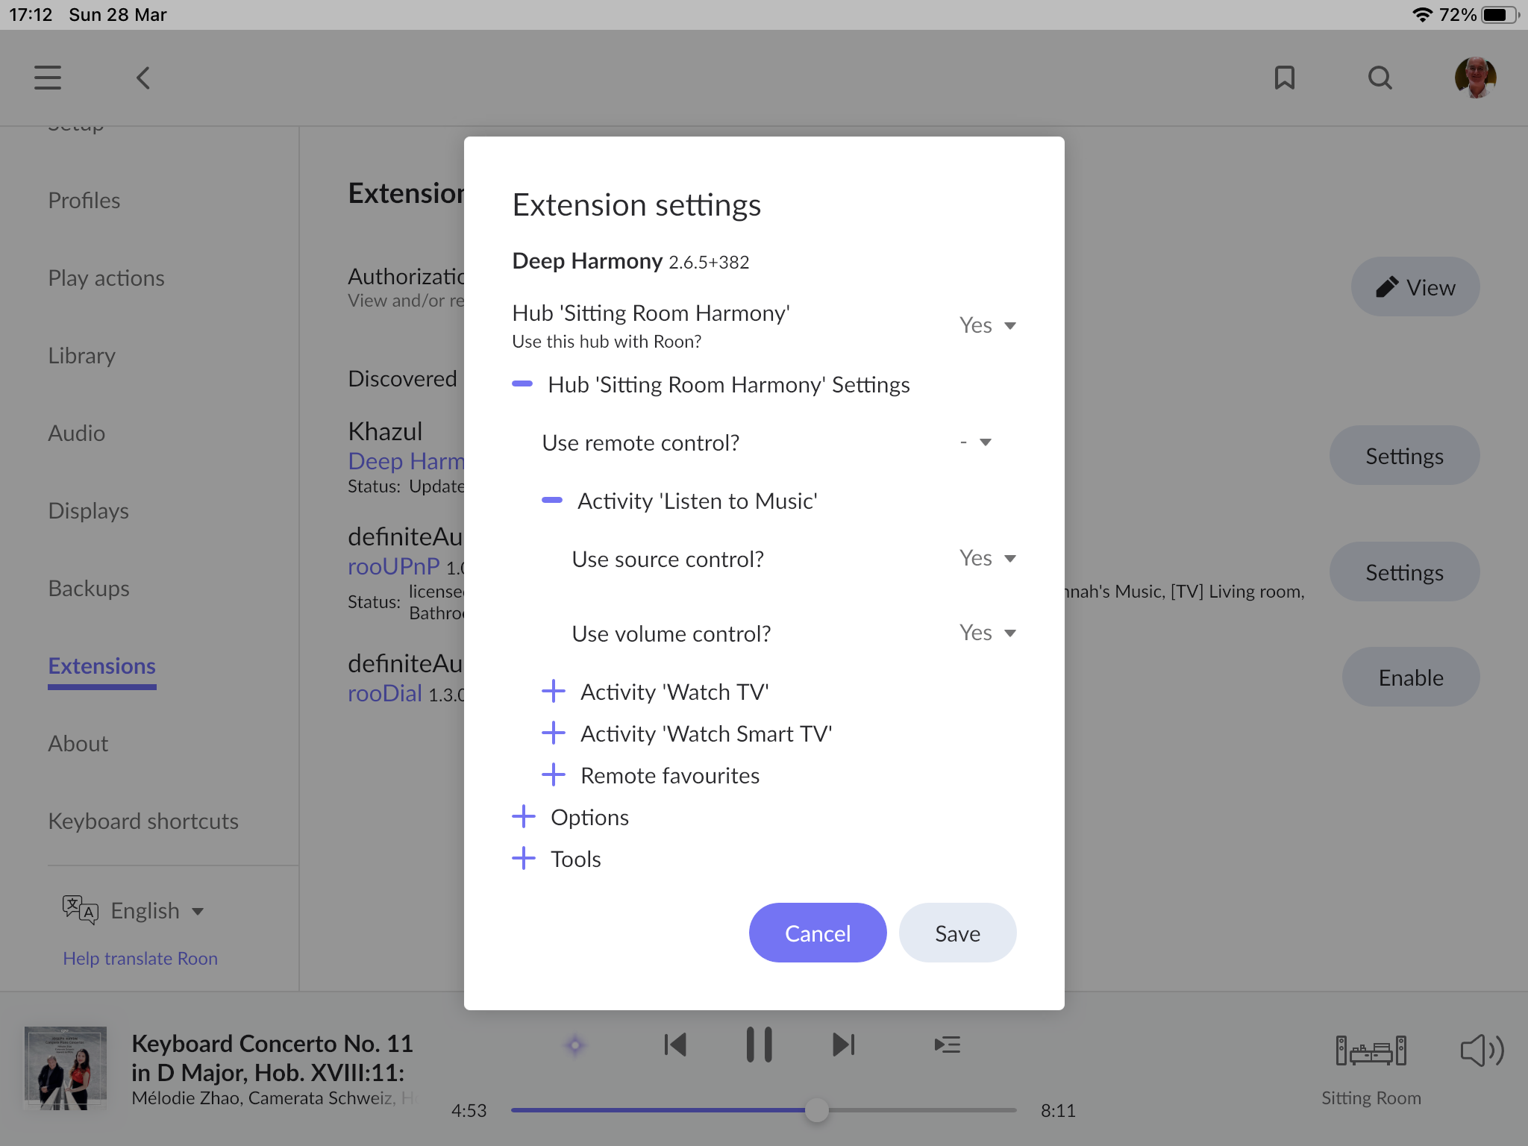The height and width of the screenshot is (1146, 1528).
Task: Select Audio in the sidebar
Action: [77, 433]
